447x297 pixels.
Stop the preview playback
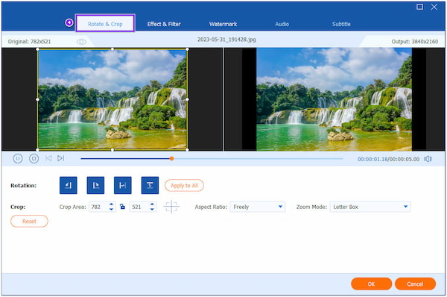click(x=34, y=158)
